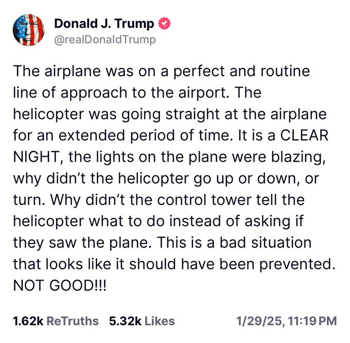Open the ReTruths label under the post
Screen dimensions: 350x343
72,321
